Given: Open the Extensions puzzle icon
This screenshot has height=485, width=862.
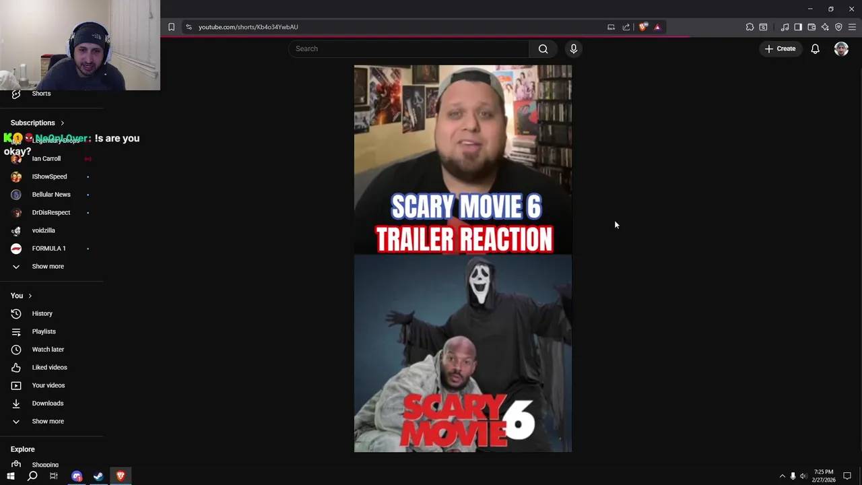Looking at the screenshot, I should point(750,27).
